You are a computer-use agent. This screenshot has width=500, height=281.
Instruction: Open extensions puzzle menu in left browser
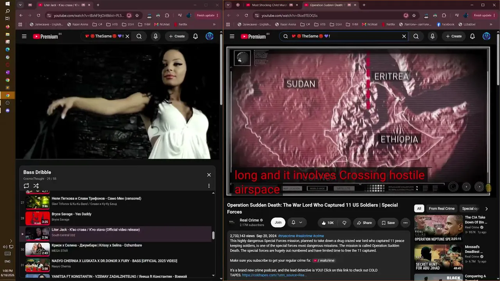(x=167, y=16)
